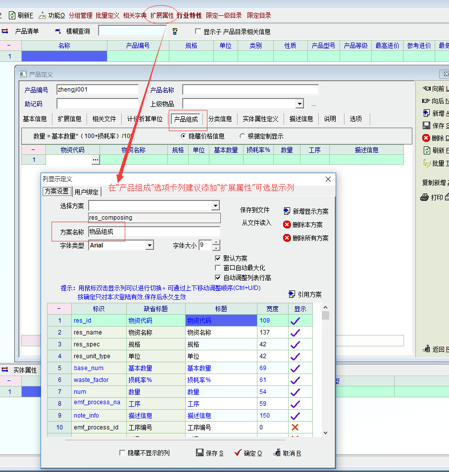Enable the window auto-maximize checkbox (窗口自动最大化)
The image size is (449, 472).
pyautogui.click(x=218, y=268)
